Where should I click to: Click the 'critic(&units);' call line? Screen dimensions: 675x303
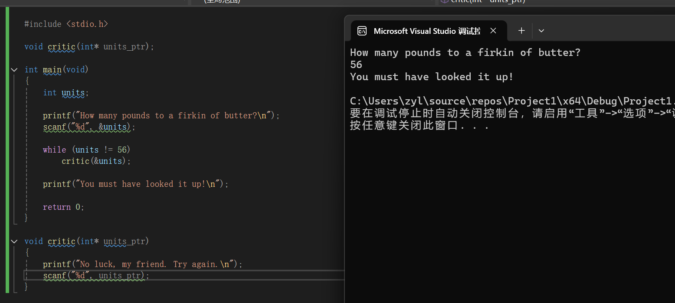click(96, 161)
